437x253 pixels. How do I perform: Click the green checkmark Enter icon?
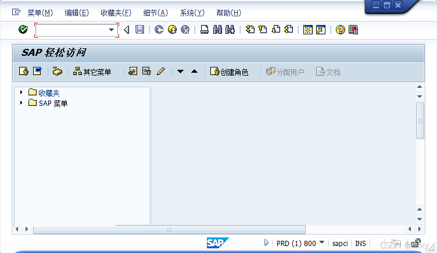click(x=23, y=29)
